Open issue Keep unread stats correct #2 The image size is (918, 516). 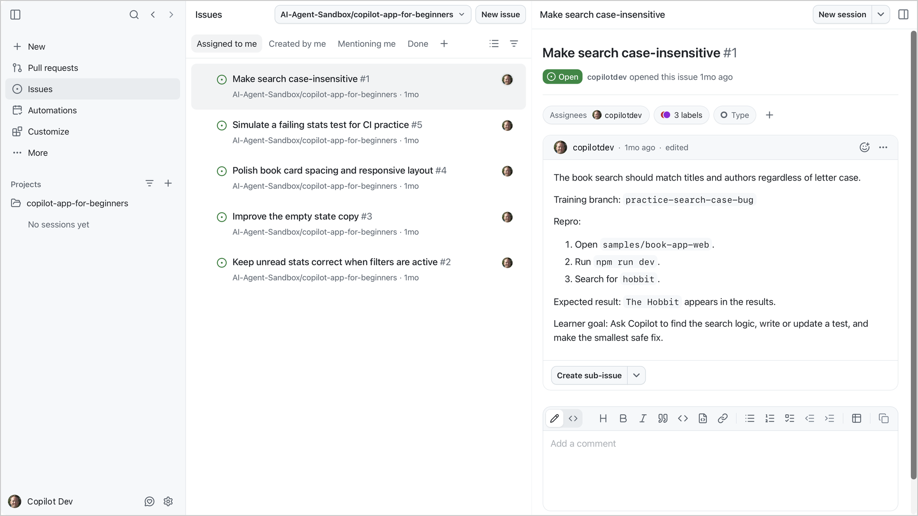coord(359,270)
